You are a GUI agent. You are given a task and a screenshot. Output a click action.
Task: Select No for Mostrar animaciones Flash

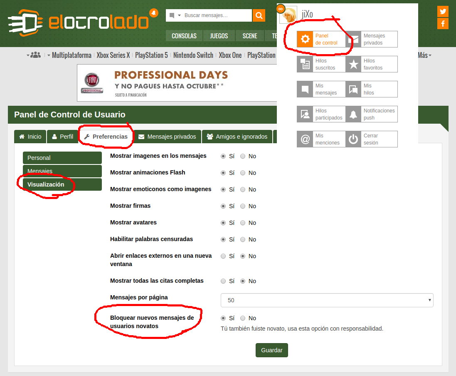[x=243, y=173]
